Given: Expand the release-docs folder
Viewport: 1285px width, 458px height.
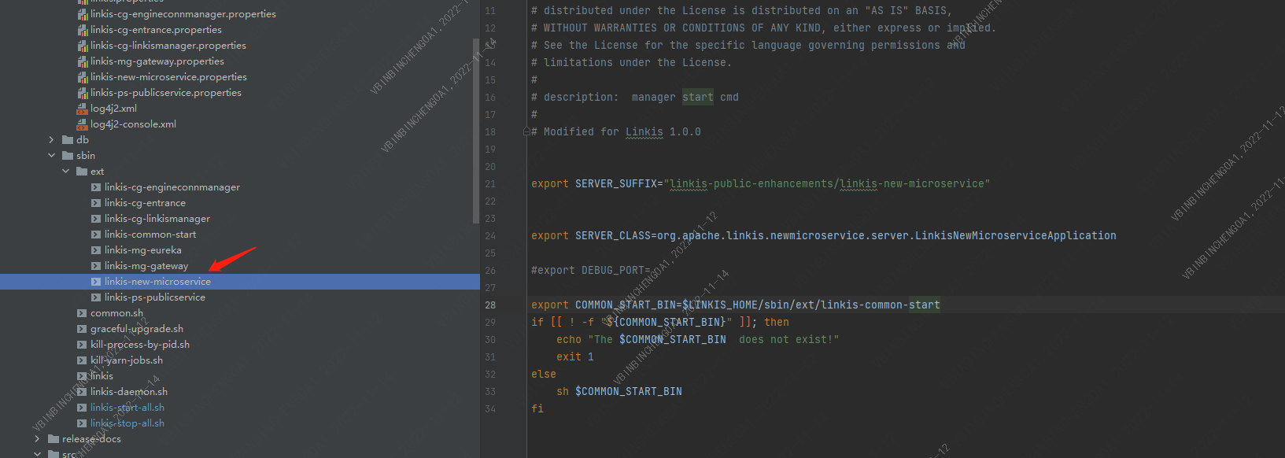Looking at the screenshot, I should tap(38, 439).
